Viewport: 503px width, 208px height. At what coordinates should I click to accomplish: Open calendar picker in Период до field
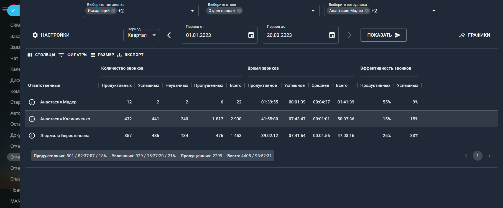(332, 35)
